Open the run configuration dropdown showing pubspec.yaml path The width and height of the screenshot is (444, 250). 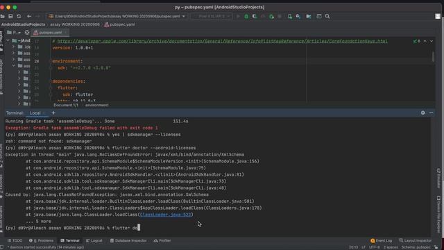click(x=117, y=17)
